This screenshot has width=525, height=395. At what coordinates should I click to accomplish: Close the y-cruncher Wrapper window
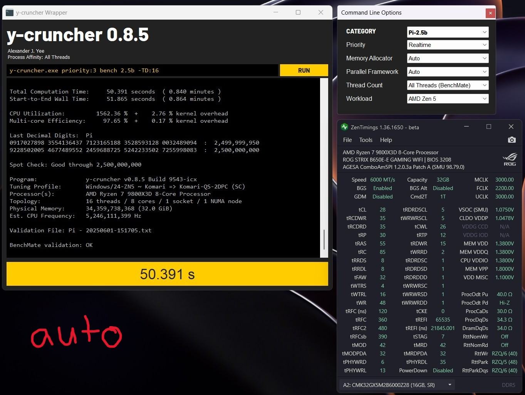tap(320, 12)
